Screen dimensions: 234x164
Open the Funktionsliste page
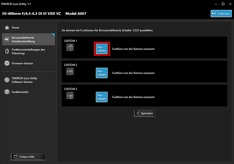tap(28, 92)
